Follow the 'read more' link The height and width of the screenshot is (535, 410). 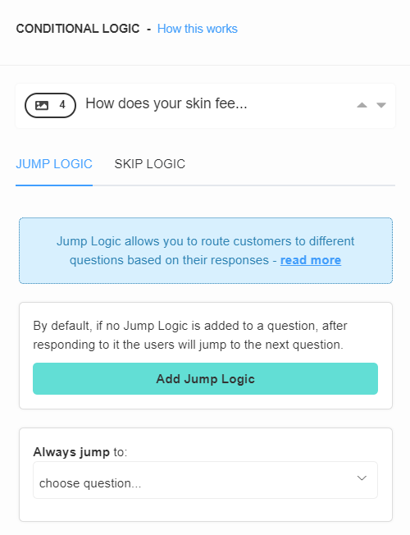pos(311,260)
